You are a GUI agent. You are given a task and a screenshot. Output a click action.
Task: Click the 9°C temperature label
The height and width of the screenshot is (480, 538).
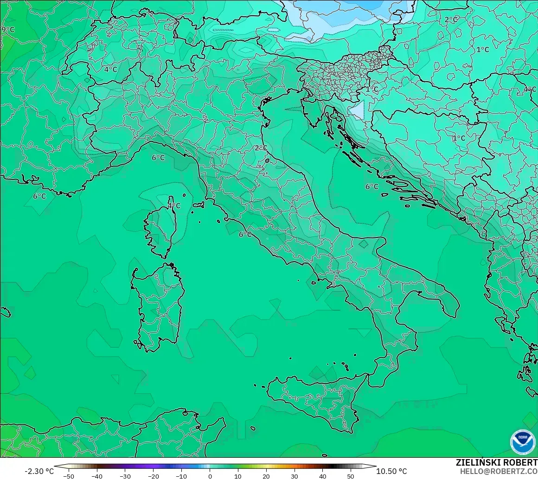pos(8,30)
